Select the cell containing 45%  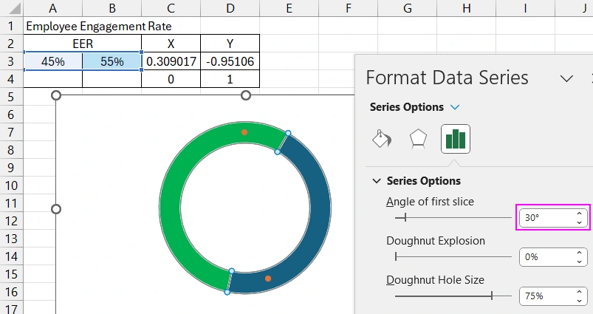pos(52,61)
